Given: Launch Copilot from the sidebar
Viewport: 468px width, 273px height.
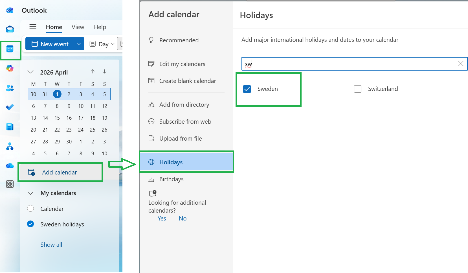Looking at the screenshot, I should pyautogui.click(x=10, y=68).
